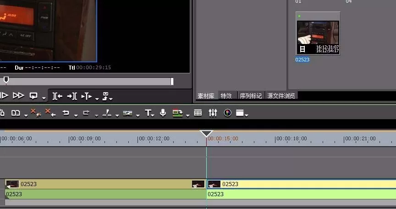Click the 02523 clip name label in bin
The width and height of the screenshot is (396, 209).
point(302,60)
